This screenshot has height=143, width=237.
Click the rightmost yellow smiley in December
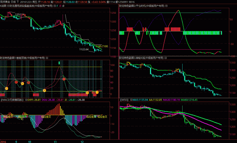pos(97,92)
